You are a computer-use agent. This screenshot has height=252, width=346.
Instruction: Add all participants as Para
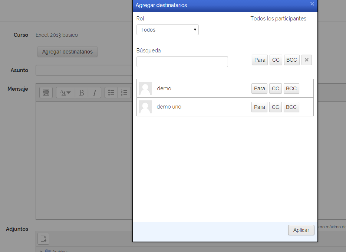pyautogui.click(x=260, y=60)
